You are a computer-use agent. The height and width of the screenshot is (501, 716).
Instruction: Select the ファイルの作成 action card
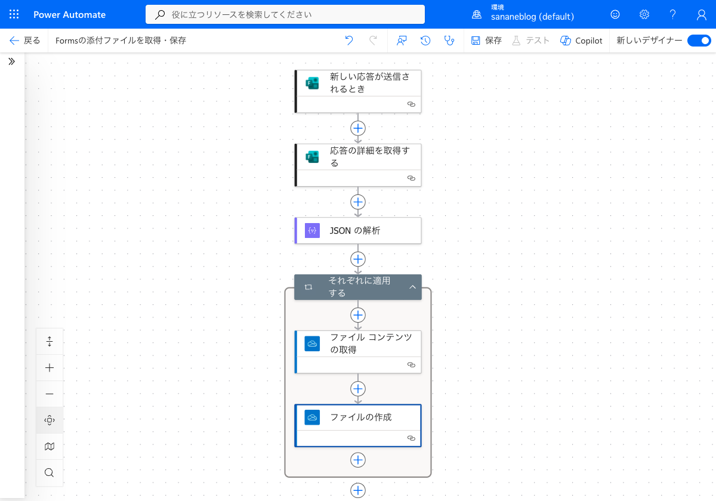point(358,425)
